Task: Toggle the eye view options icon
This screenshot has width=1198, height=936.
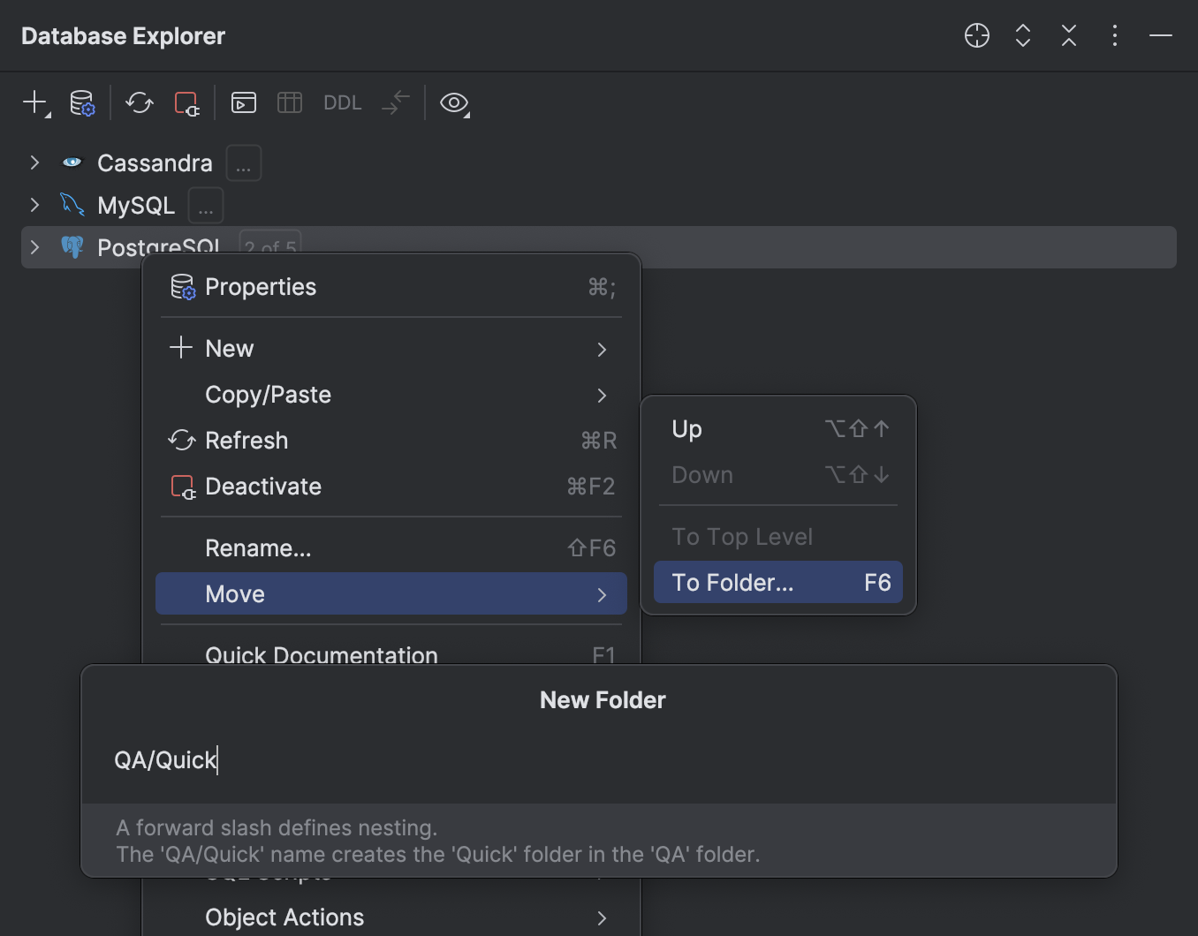Action: [x=454, y=102]
